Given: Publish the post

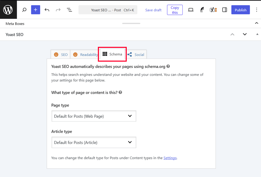Looking at the screenshot, I should click(240, 10).
